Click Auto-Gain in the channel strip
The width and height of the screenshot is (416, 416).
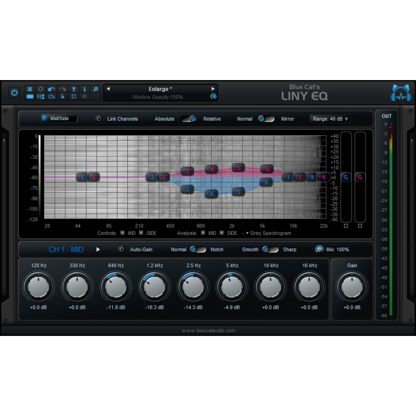pyautogui.click(x=136, y=250)
